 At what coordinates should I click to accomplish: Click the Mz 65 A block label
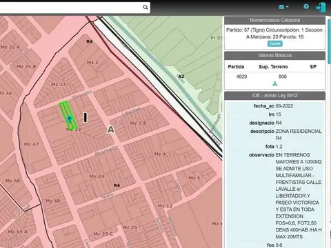tap(18, 231)
